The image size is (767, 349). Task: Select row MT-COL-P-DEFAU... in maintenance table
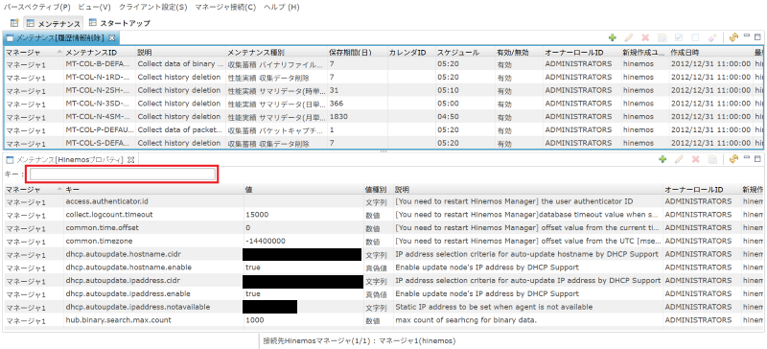[383, 129]
